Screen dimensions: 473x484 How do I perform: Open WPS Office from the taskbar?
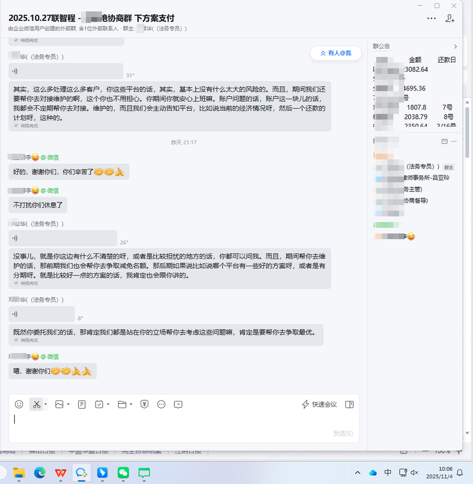tap(61, 472)
